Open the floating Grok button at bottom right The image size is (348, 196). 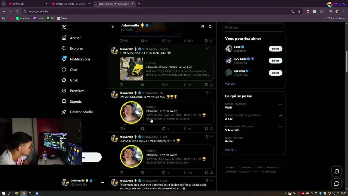pyautogui.click(x=337, y=171)
